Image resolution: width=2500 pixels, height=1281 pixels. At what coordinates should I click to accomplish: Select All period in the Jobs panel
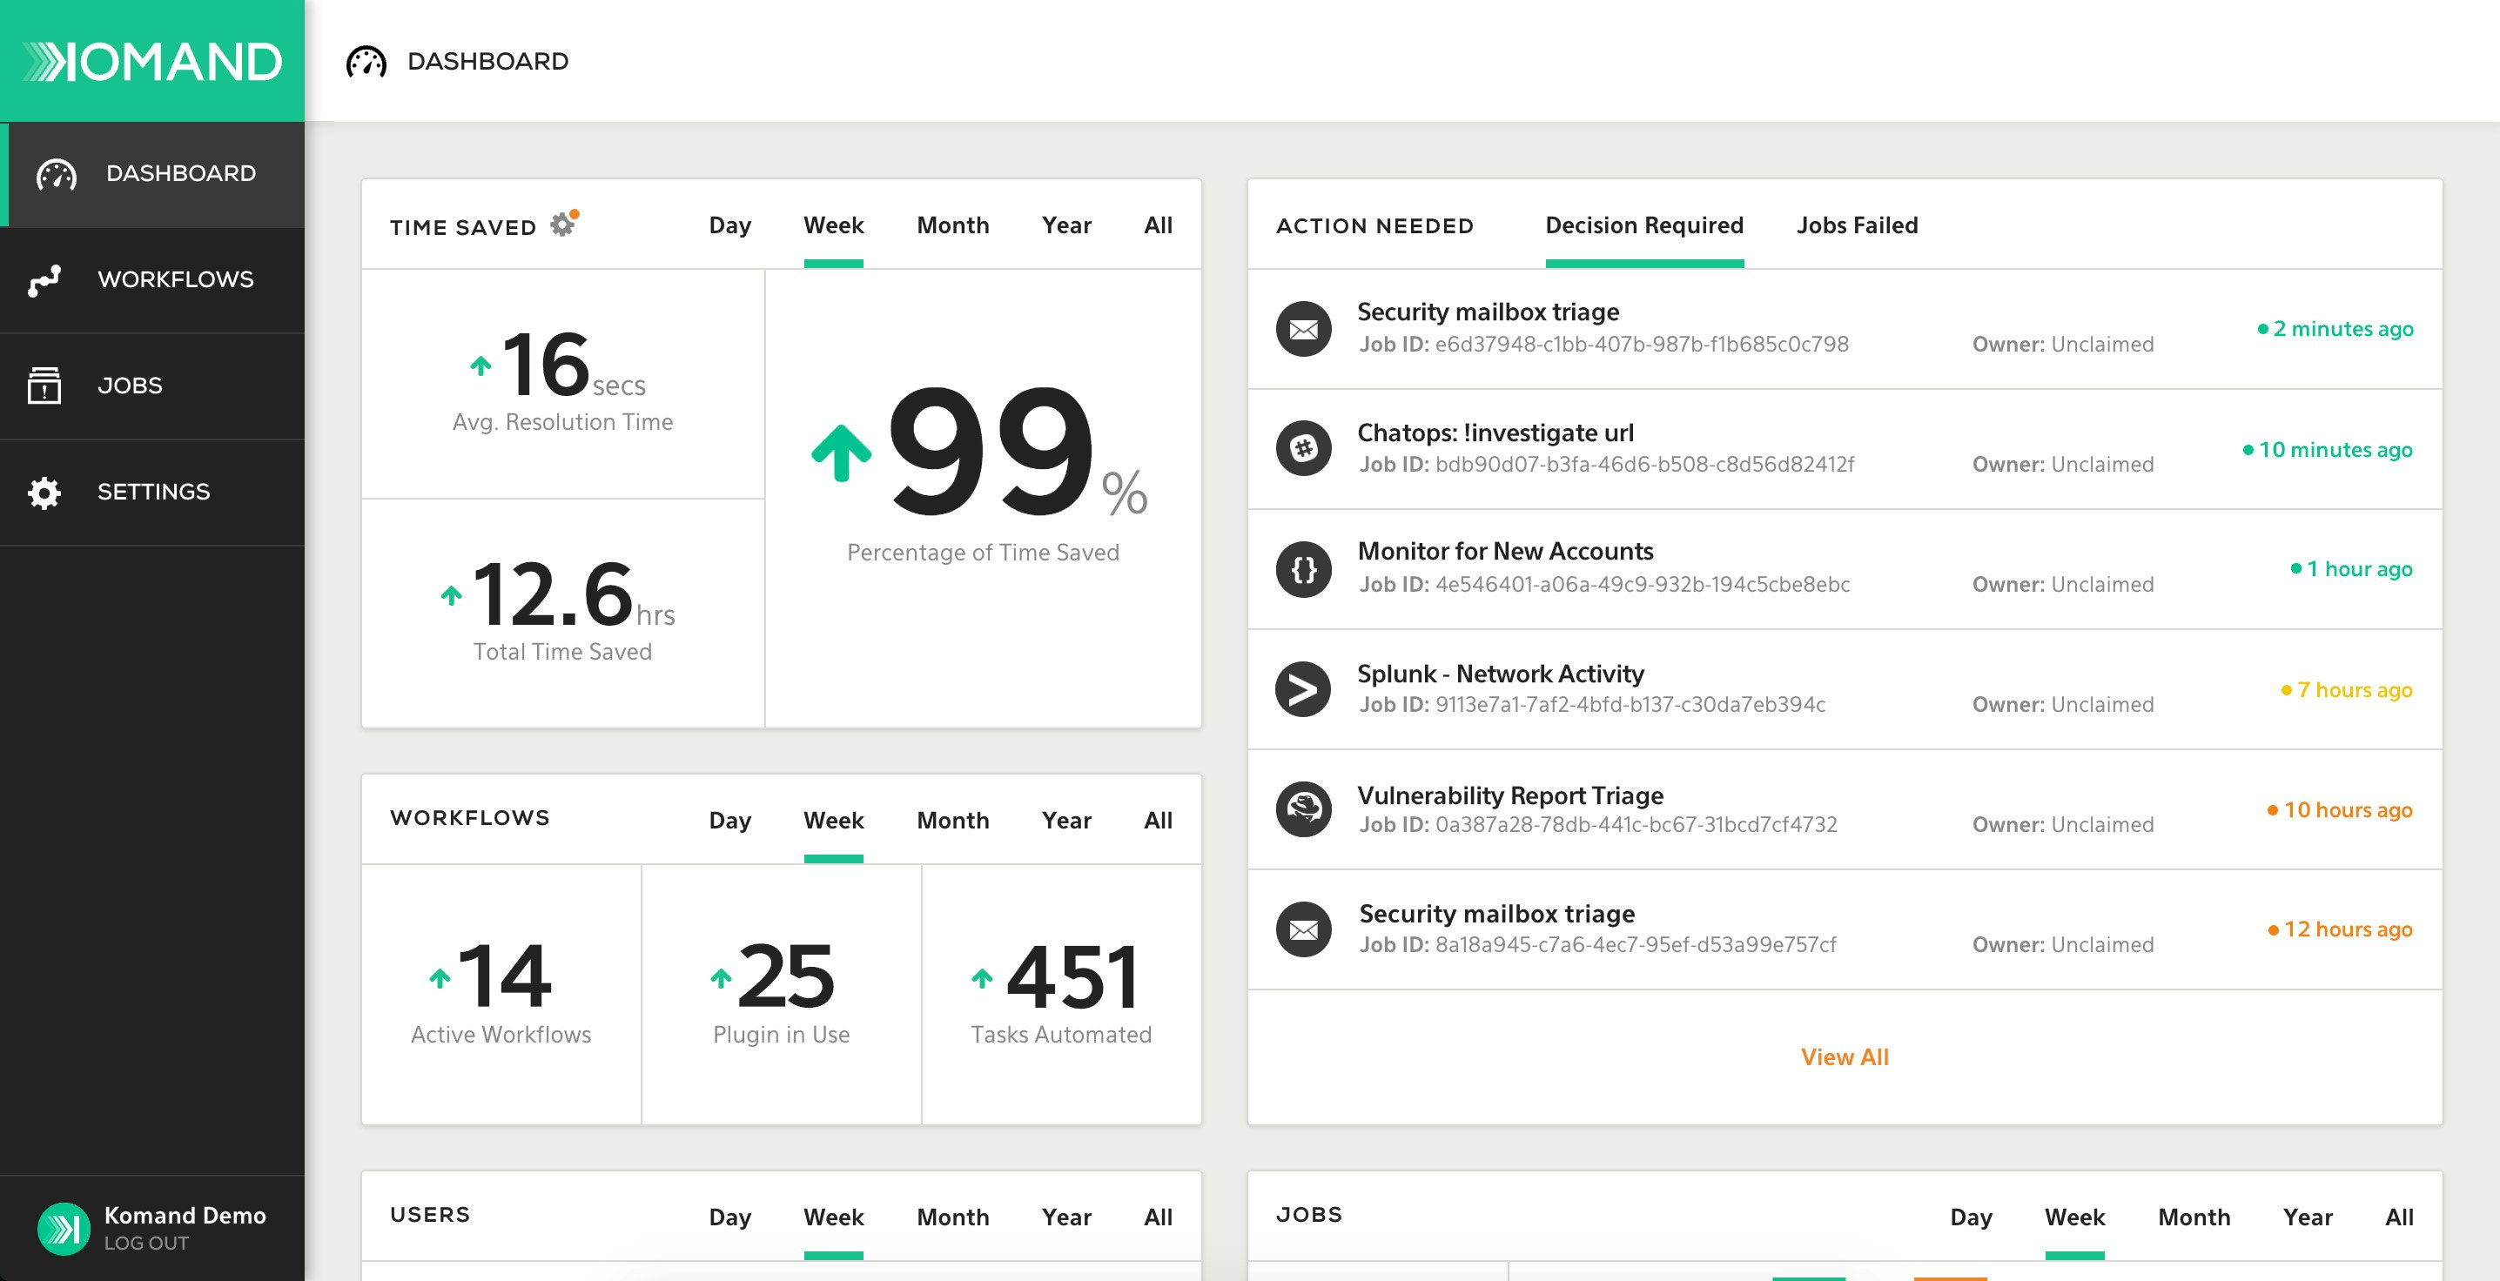coord(2400,1217)
